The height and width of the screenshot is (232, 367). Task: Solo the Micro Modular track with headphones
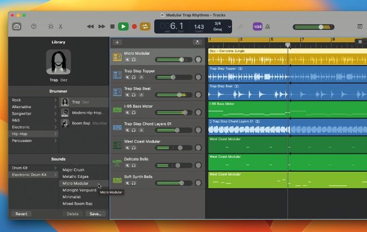point(134,60)
